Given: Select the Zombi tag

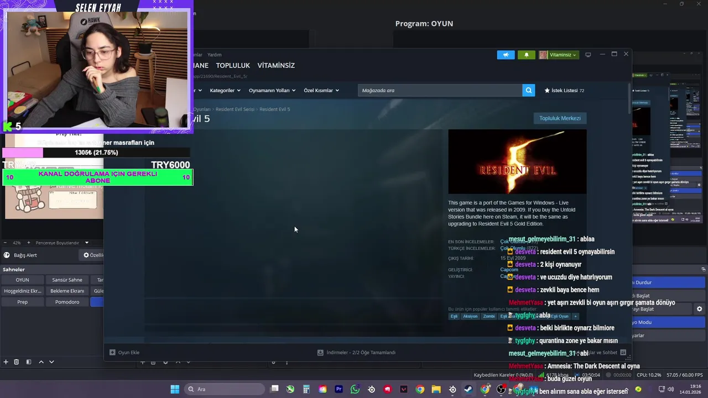Looking at the screenshot, I should pyautogui.click(x=489, y=316).
